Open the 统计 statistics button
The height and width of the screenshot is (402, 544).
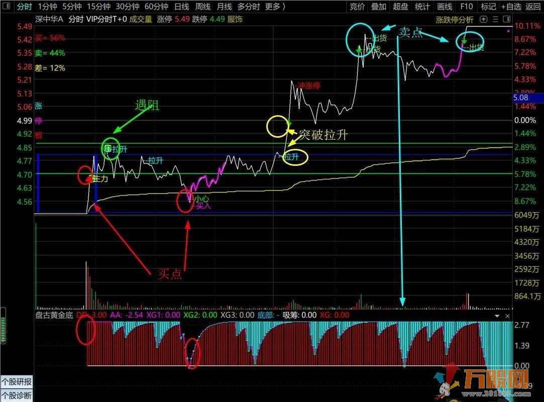(422, 6)
